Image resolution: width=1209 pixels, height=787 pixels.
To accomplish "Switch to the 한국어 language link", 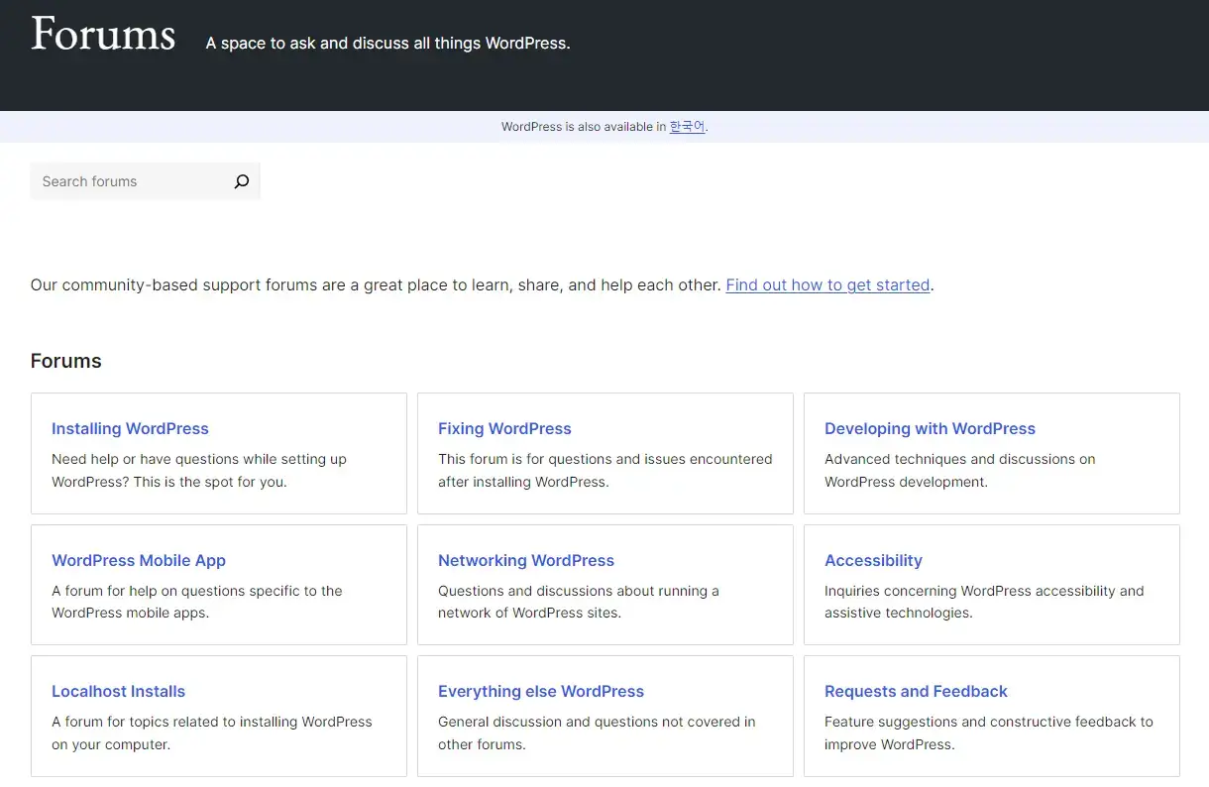I will 687,127.
